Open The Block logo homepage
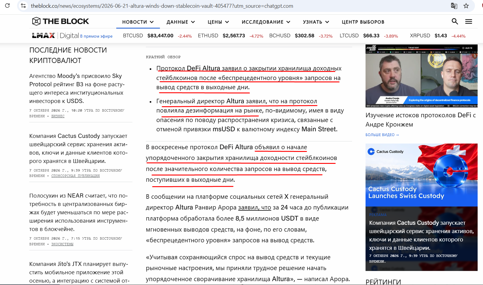Viewport: 483px width, 285px height. pos(60,21)
